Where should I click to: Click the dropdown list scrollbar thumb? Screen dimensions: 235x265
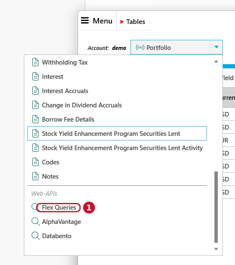pyautogui.click(x=216, y=207)
